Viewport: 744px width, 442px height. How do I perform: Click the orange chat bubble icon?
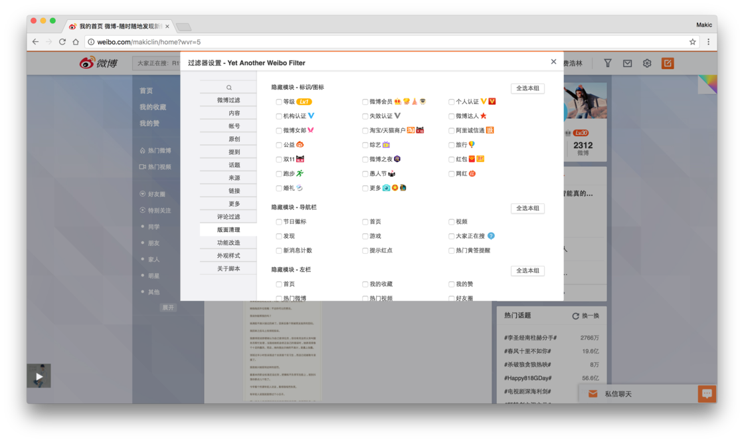(707, 393)
